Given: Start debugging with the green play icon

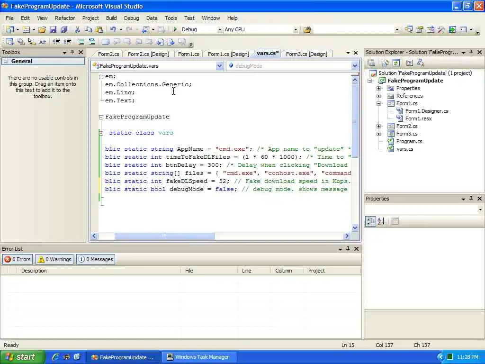Looking at the screenshot, I should point(175,29).
